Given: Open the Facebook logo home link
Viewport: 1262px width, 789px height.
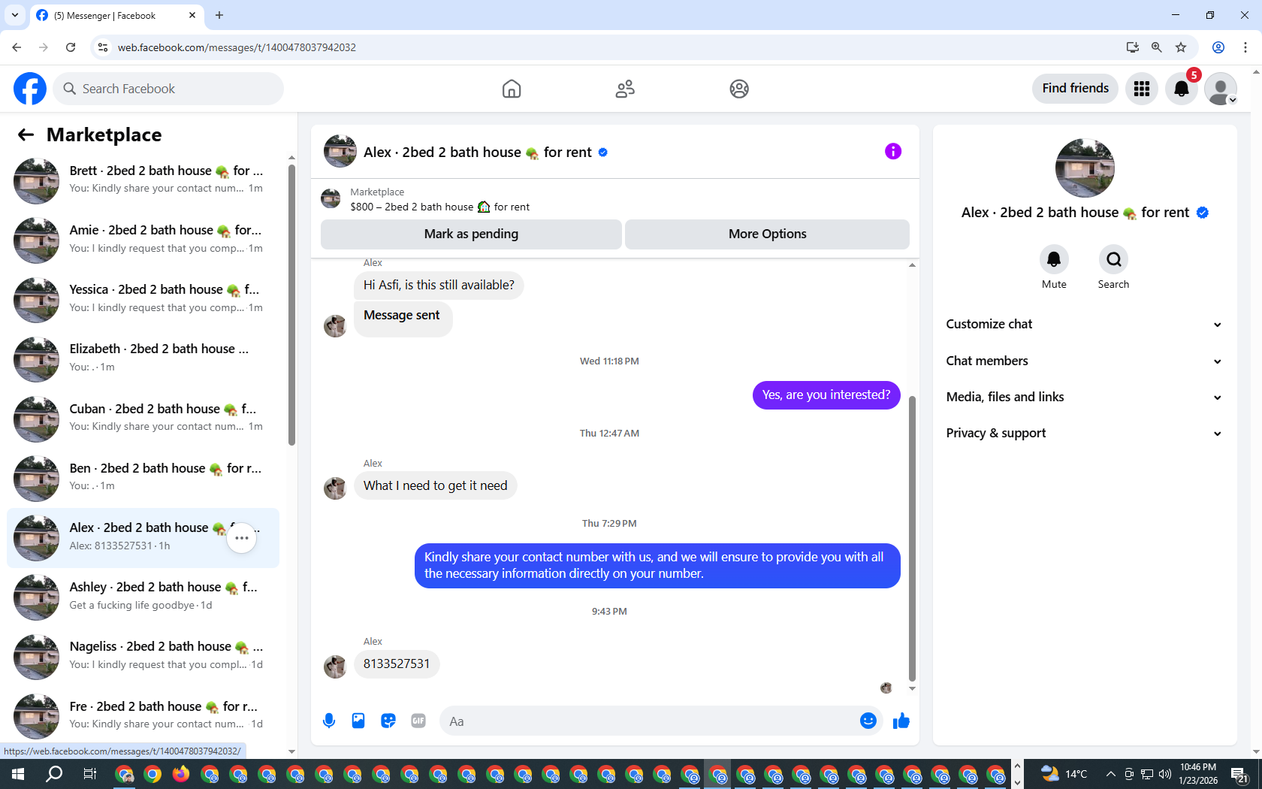Looking at the screenshot, I should (30, 89).
